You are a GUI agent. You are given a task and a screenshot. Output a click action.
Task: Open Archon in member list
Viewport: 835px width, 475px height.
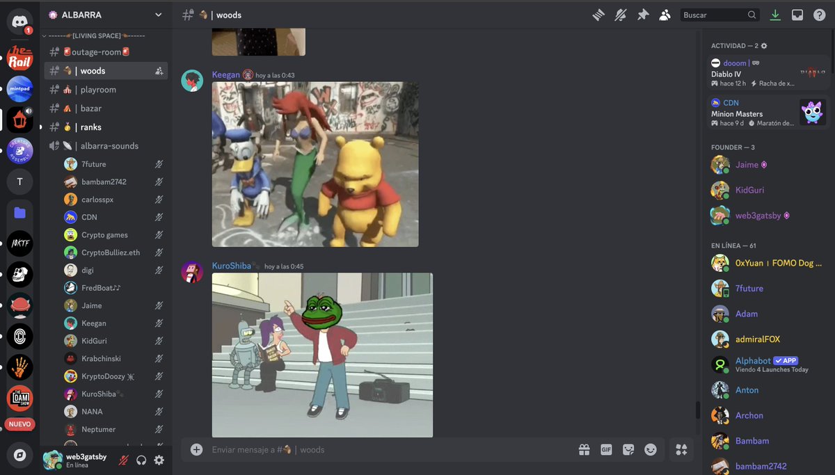pos(769,415)
